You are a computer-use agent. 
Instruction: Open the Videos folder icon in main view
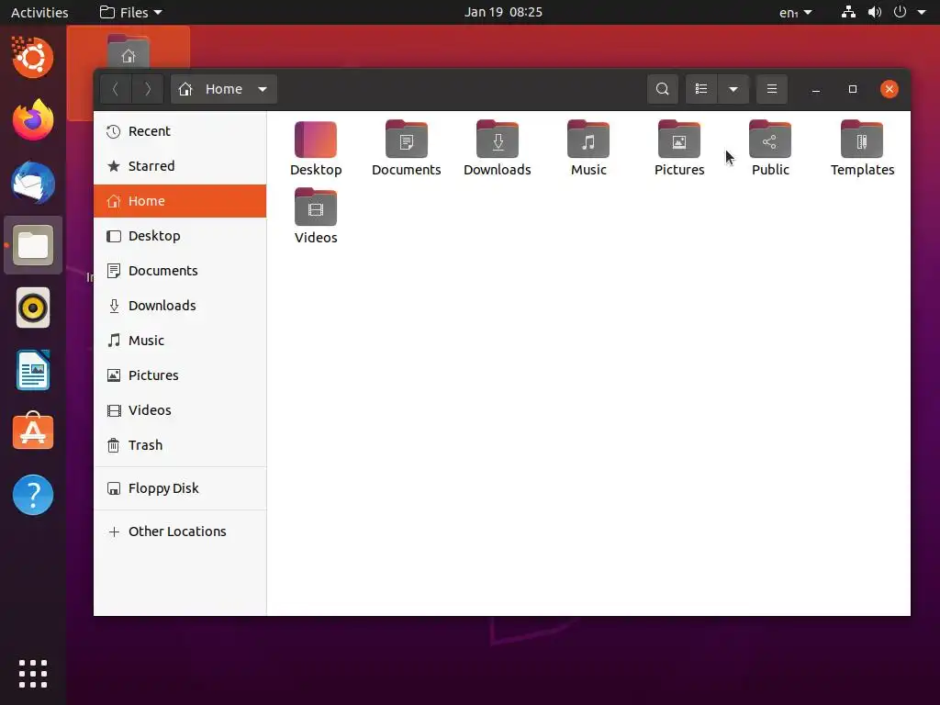click(316, 207)
